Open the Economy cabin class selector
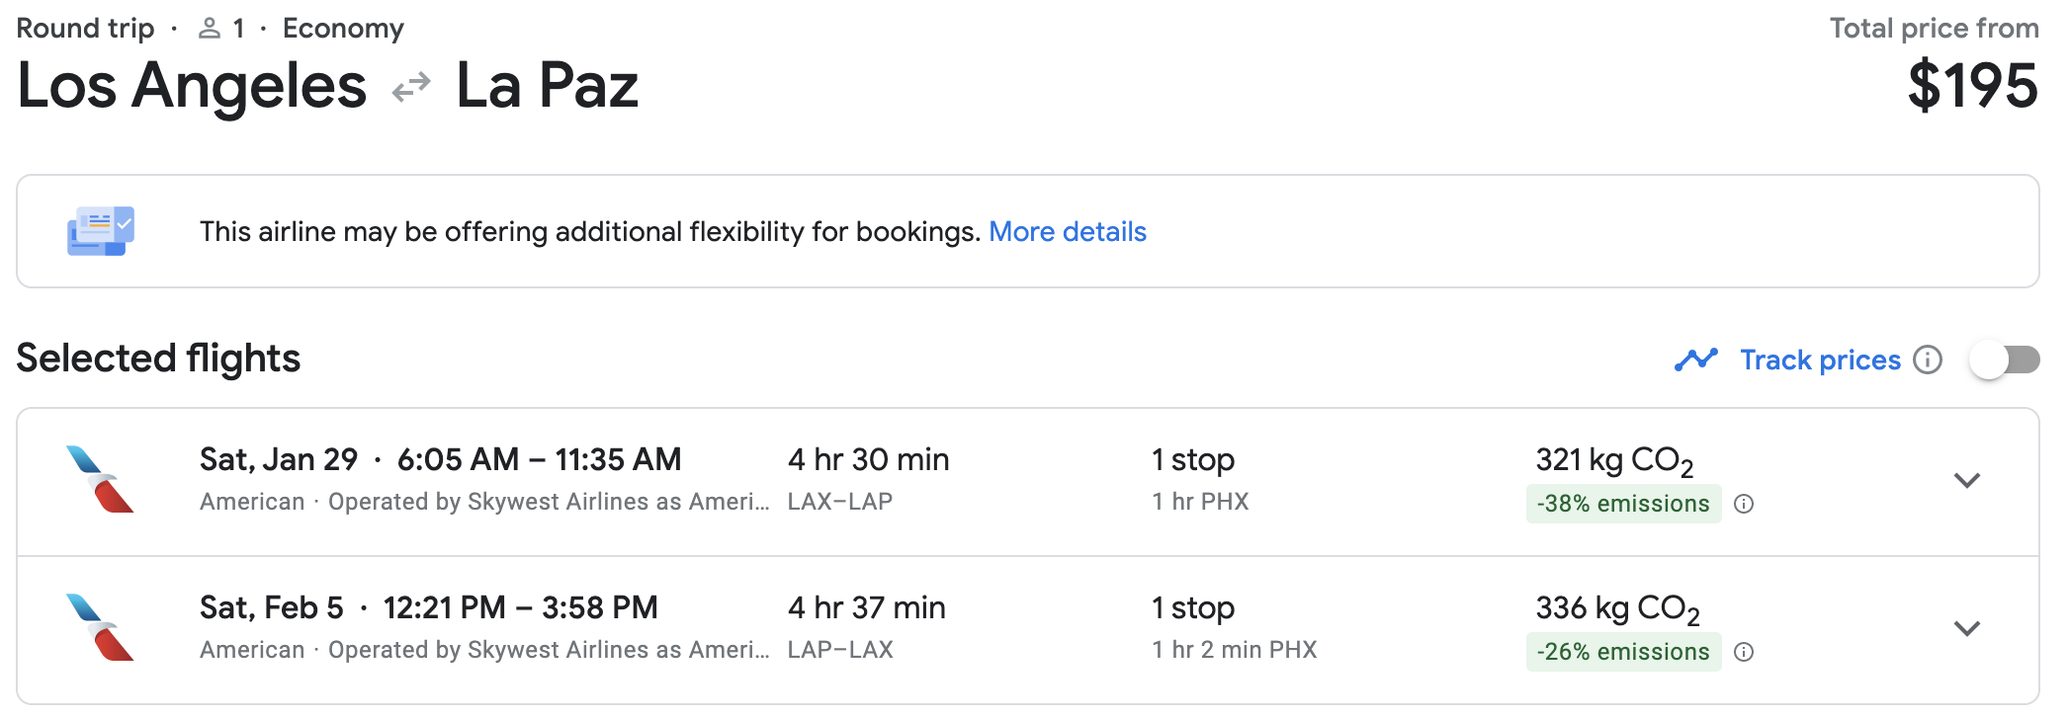Image resolution: width=2070 pixels, height=721 pixels. pos(343,27)
